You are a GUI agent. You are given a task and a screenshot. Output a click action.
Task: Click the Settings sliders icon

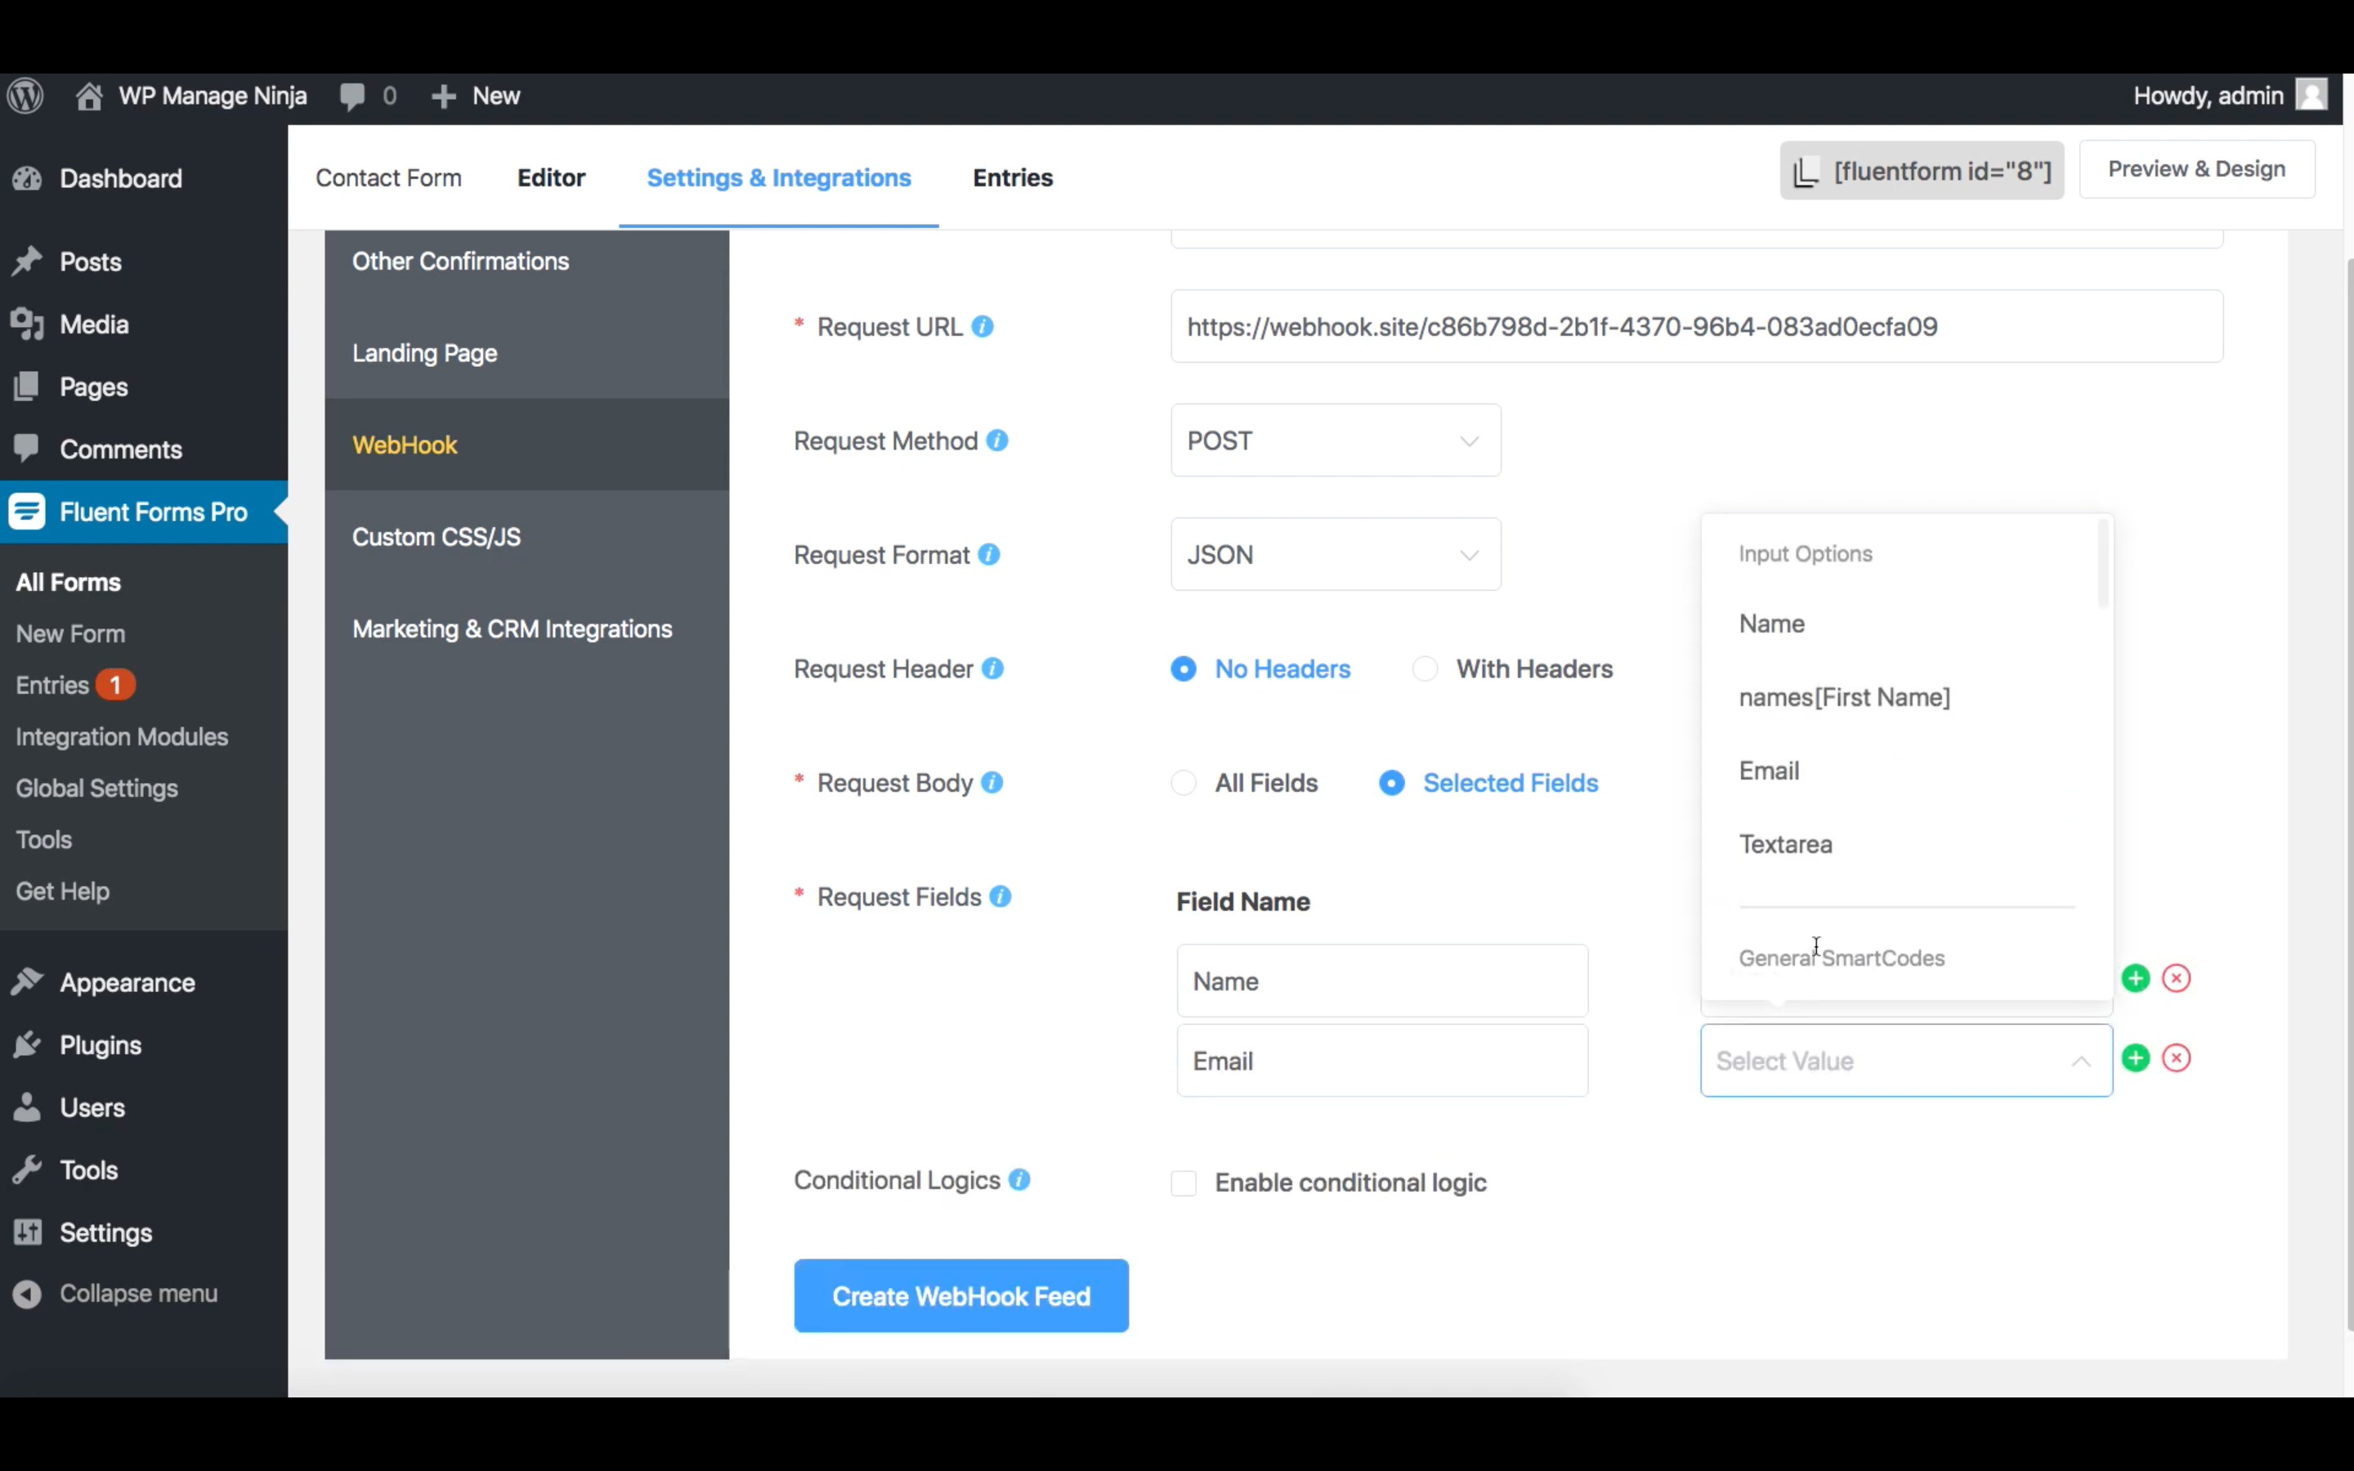coord(27,1232)
